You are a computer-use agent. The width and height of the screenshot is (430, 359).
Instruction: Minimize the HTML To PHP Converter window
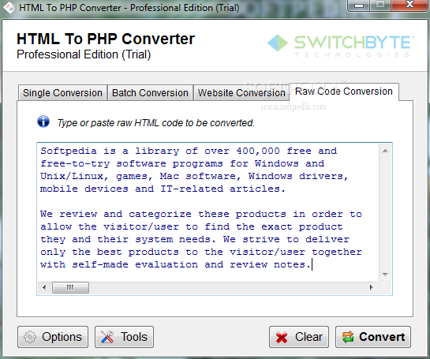pos(359,6)
